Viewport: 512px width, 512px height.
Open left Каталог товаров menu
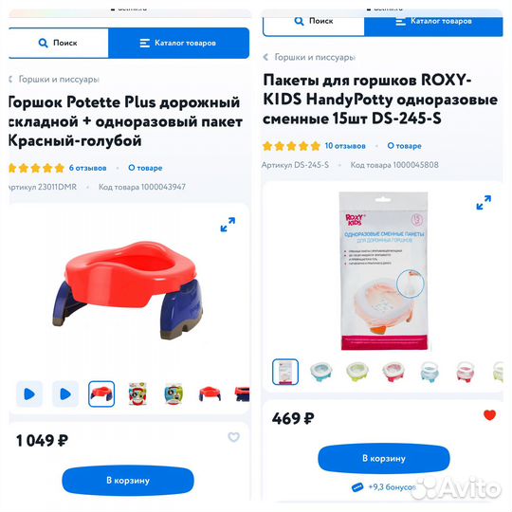(x=178, y=43)
